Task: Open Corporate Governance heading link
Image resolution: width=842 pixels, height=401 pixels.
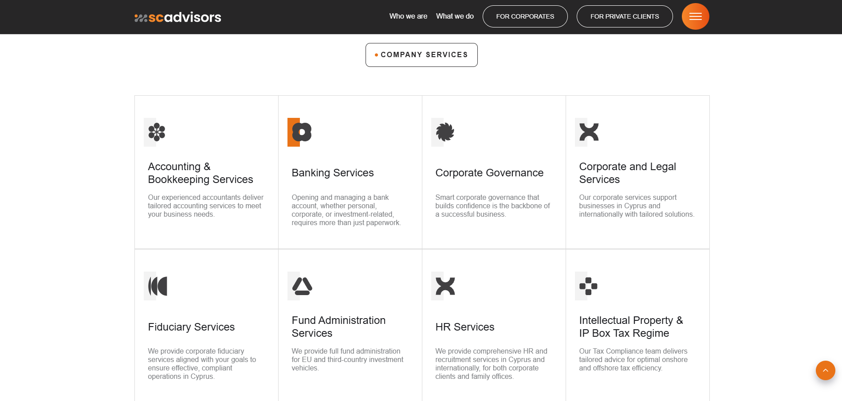Action: tap(489, 173)
